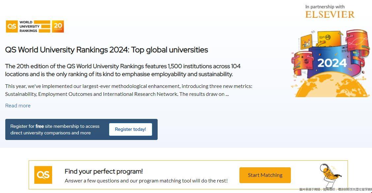
Task: Click the Register today! button
Action: pos(131,129)
